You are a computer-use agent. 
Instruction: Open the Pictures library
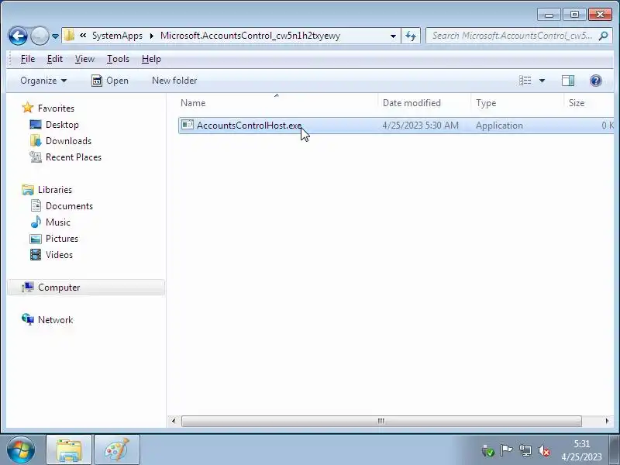(x=54, y=239)
